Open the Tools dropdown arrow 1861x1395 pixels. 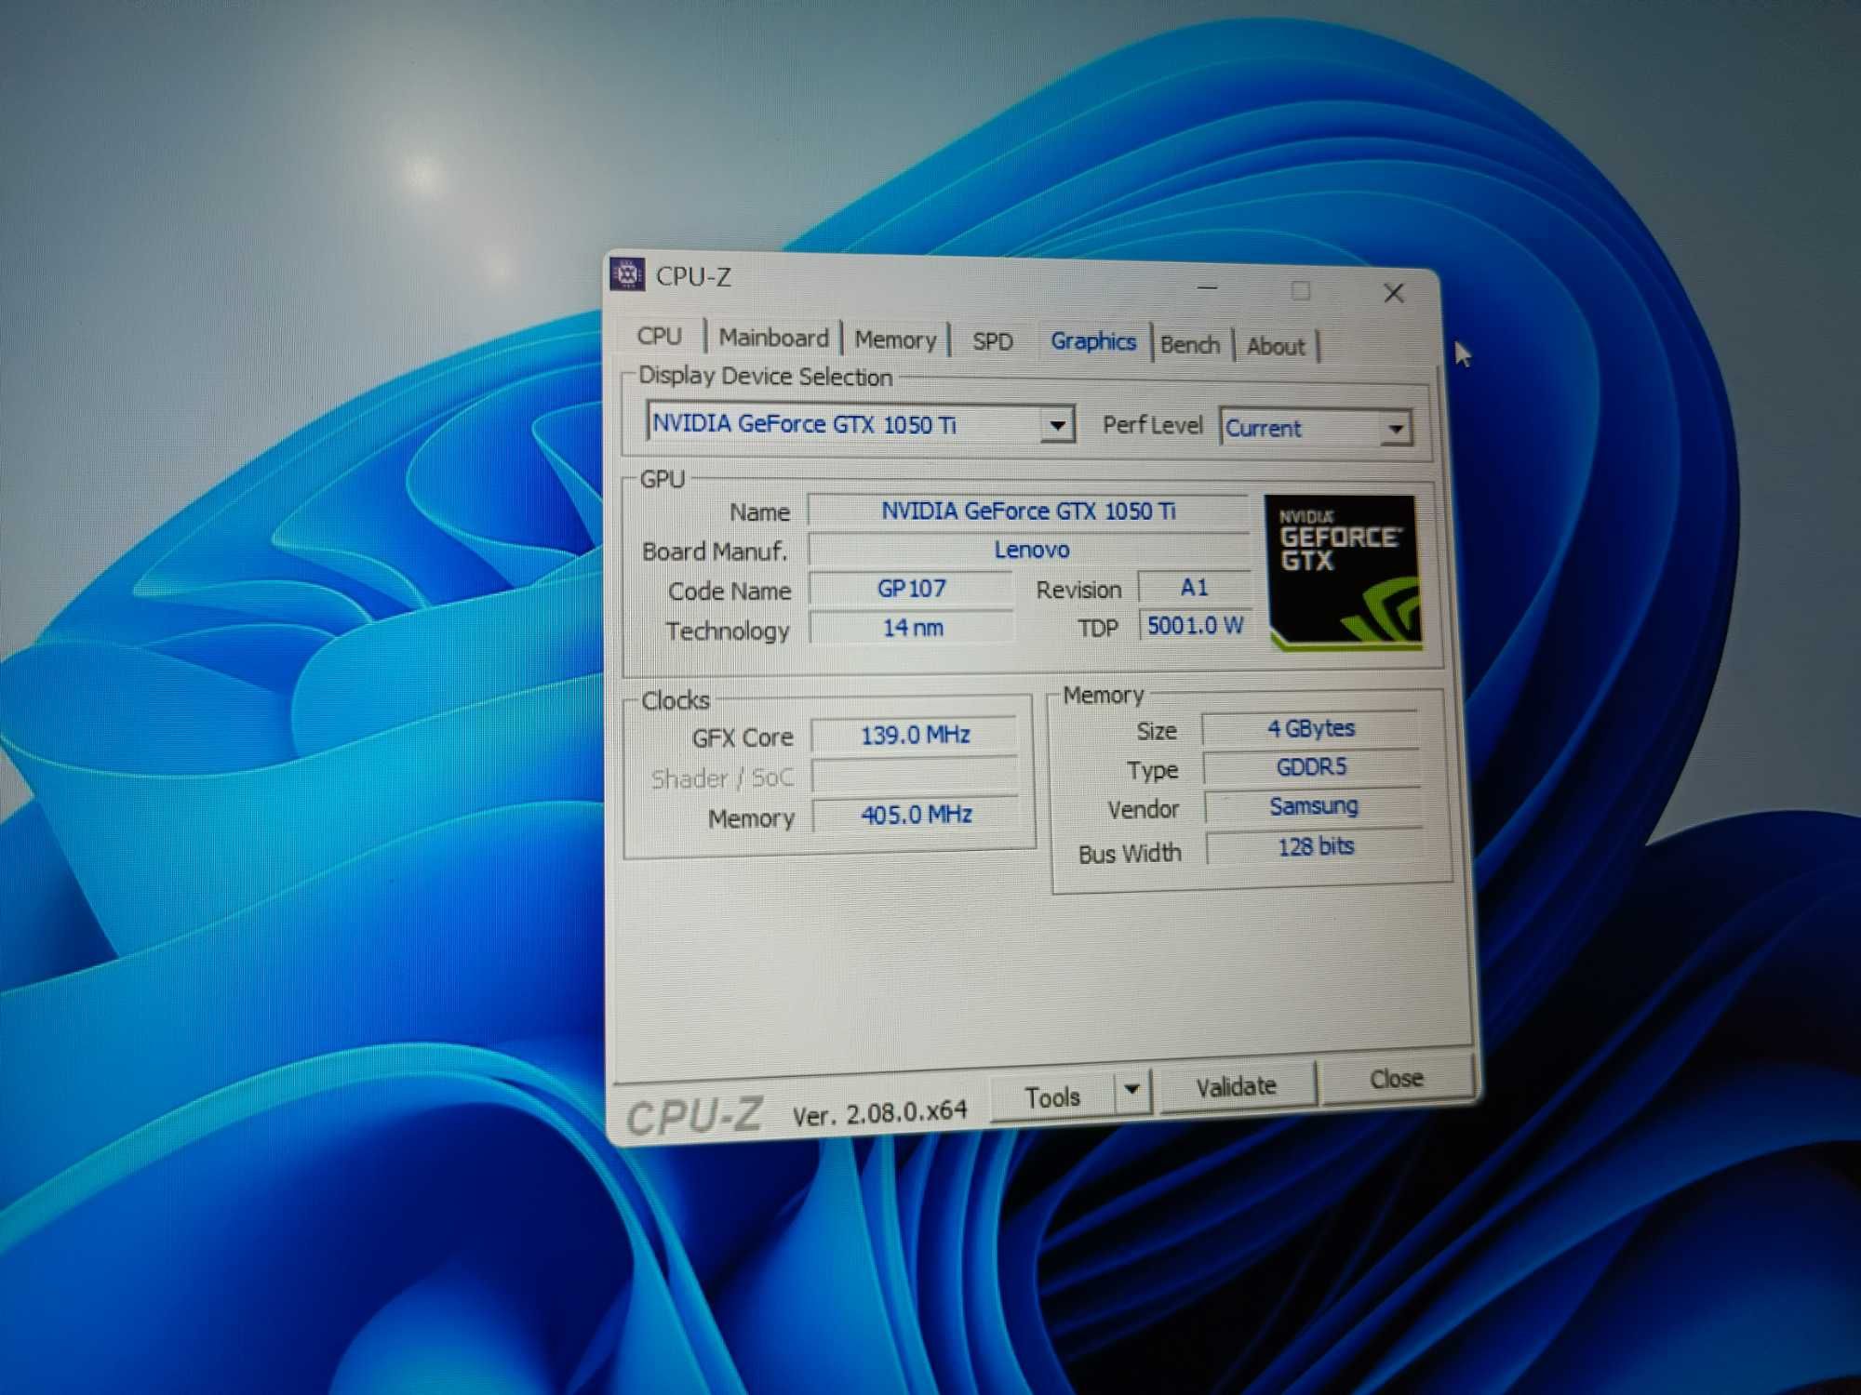tap(1131, 1089)
